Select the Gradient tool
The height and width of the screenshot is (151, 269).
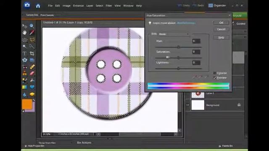coord(24,87)
